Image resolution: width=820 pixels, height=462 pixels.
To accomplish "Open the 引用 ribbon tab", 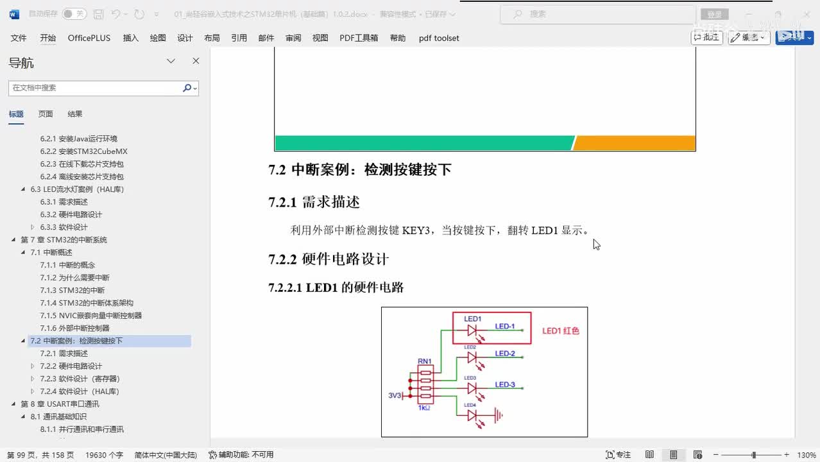I will click(239, 38).
